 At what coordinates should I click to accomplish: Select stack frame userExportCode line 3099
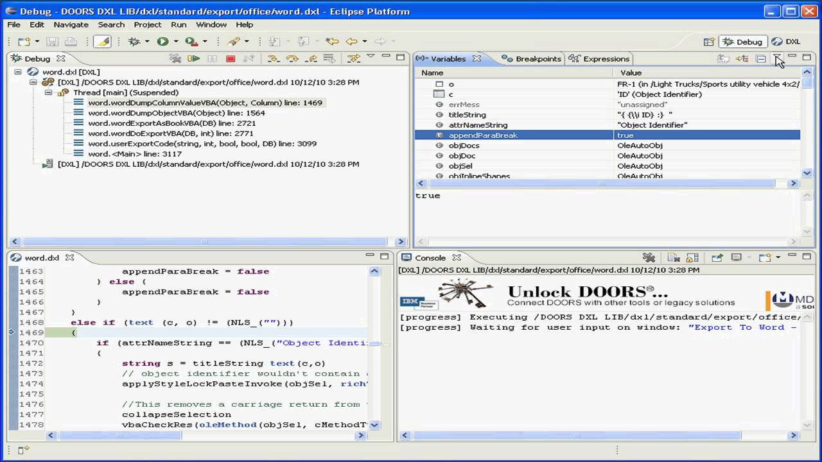tap(202, 144)
